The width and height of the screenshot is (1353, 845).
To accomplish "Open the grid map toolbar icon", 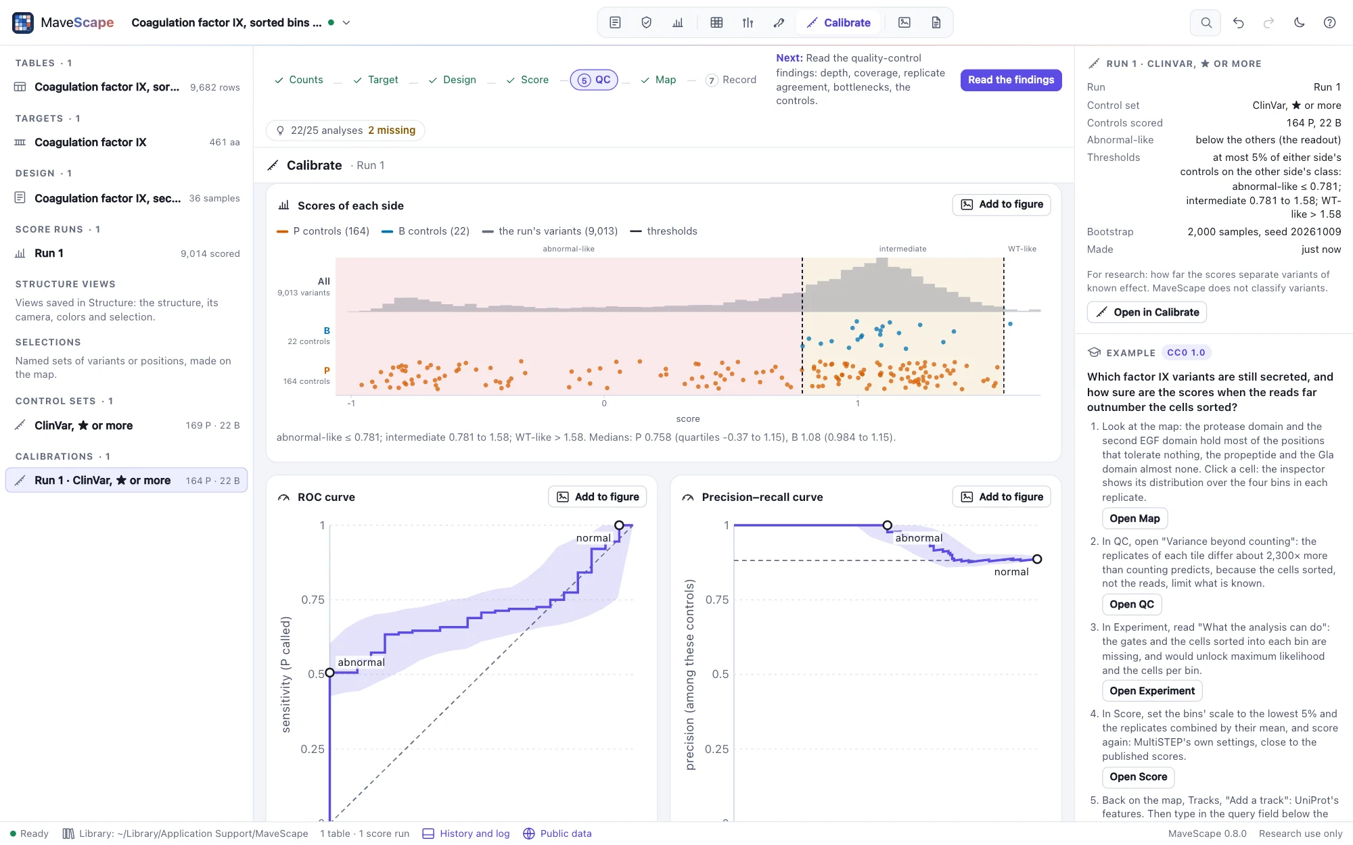I will click(x=716, y=22).
